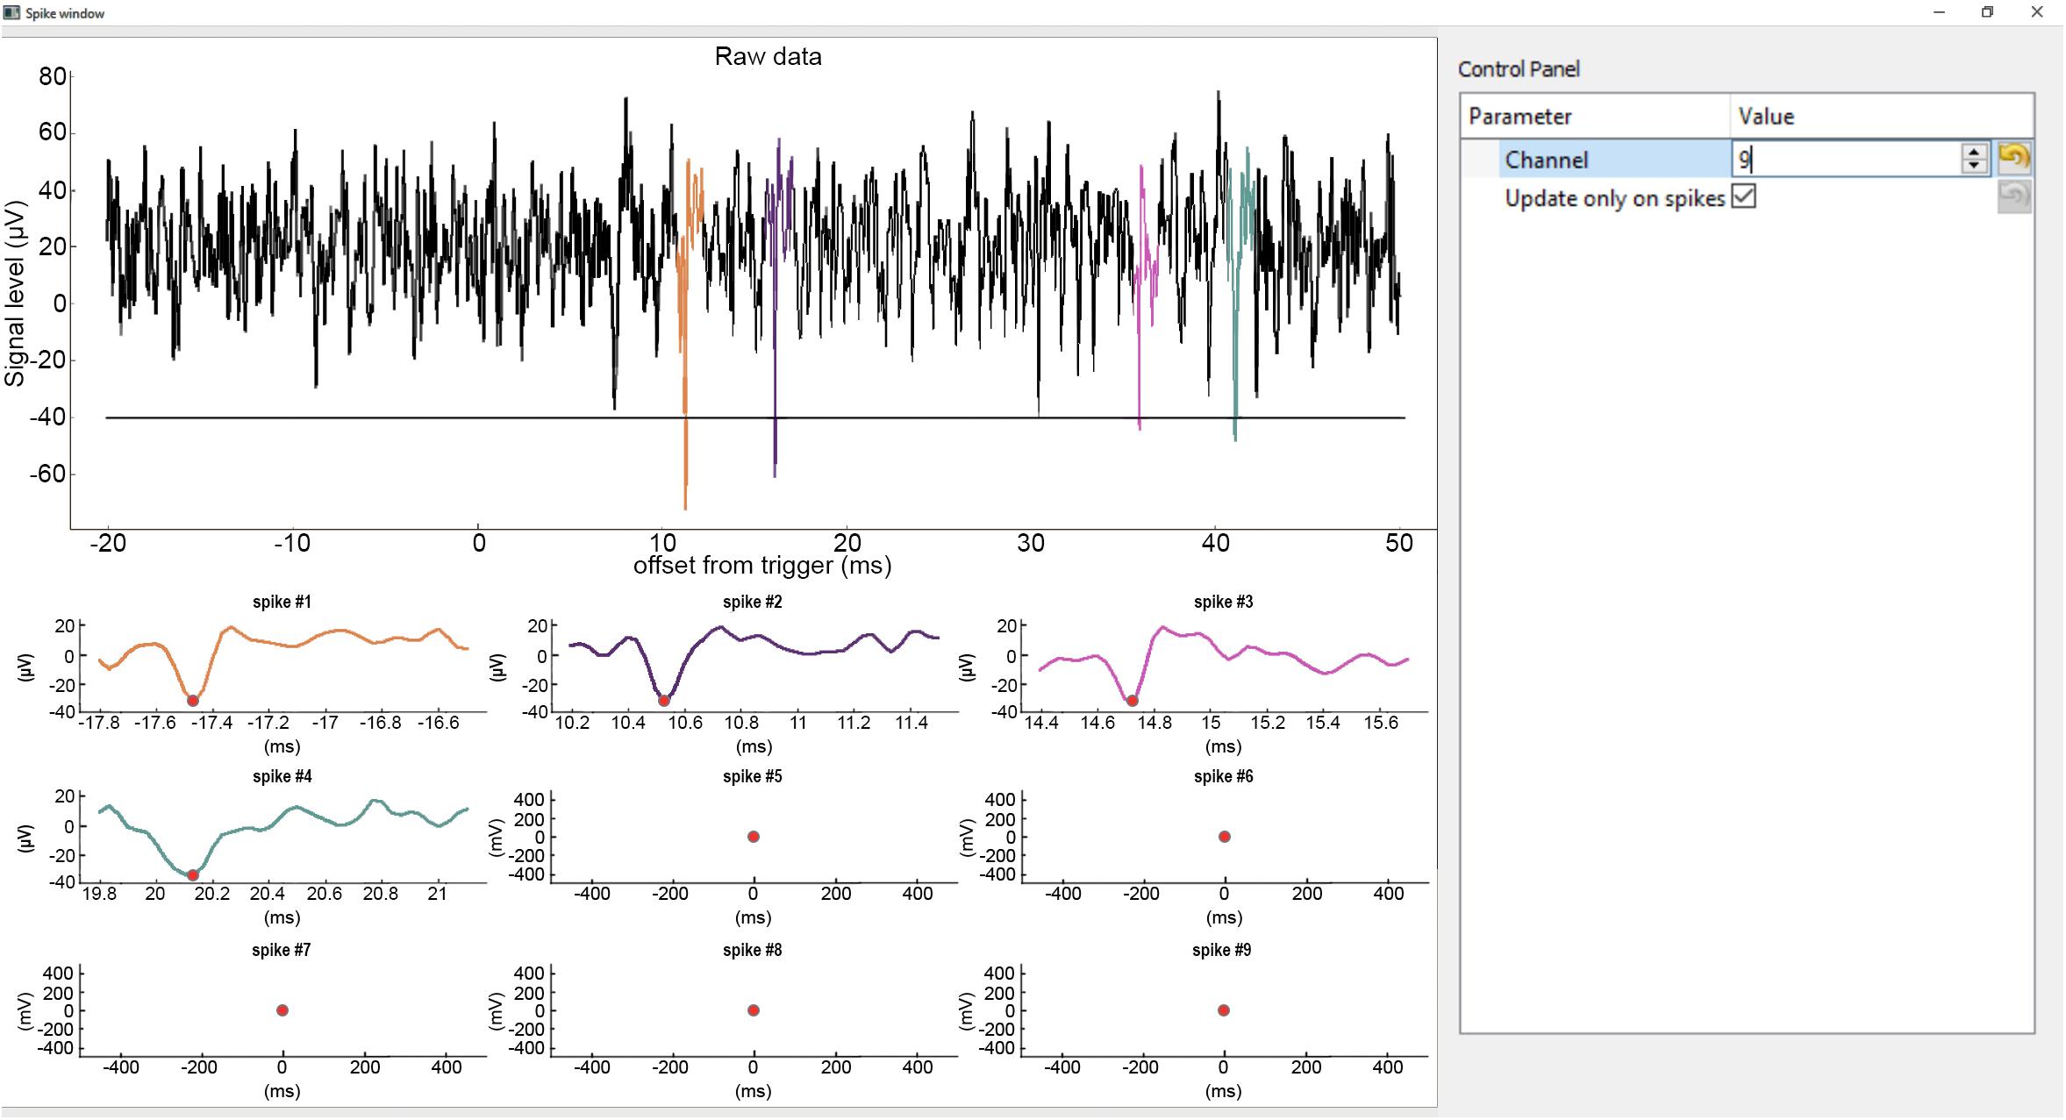The width and height of the screenshot is (2066, 1120).
Task: Click the red peak marker in spike #2
Action: point(664,700)
